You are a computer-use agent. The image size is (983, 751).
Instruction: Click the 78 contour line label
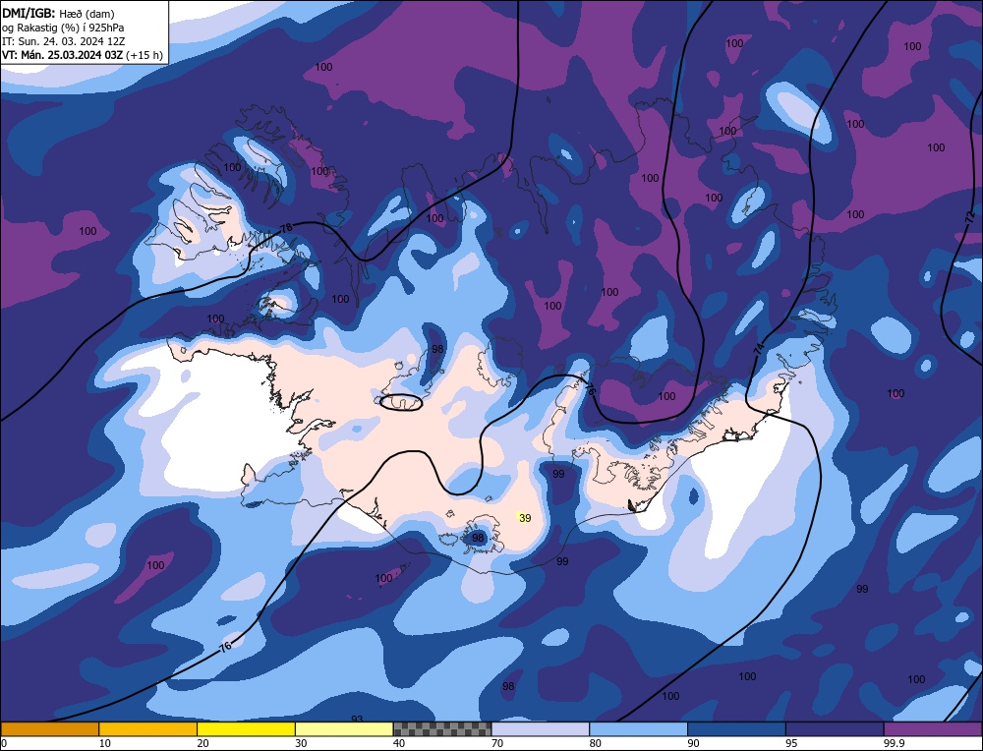[x=286, y=228]
